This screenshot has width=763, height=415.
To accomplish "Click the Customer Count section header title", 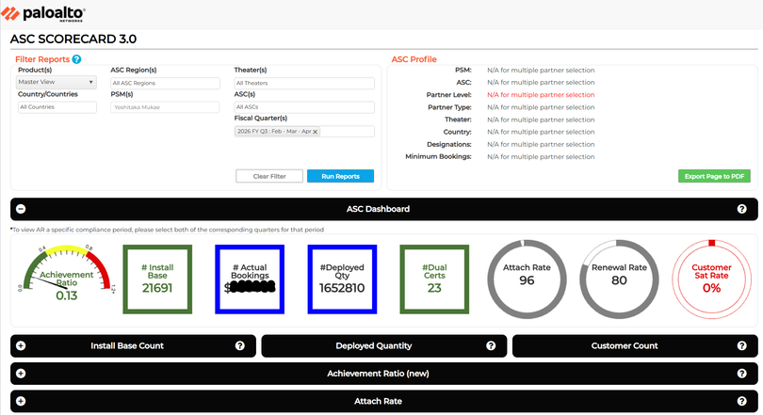I will click(625, 346).
